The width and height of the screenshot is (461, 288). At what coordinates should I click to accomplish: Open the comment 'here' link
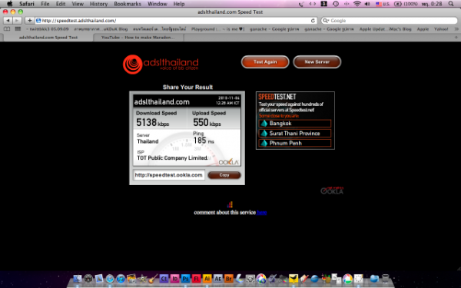click(x=262, y=213)
